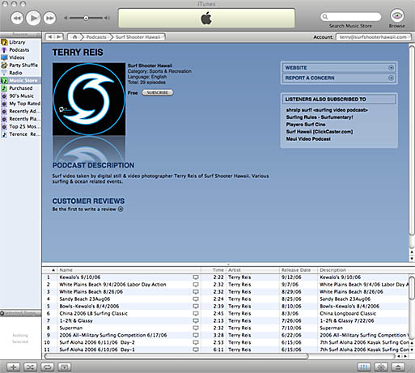The height and width of the screenshot is (373, 415).
Task: Skip ahead with the fast-forward button
Action: [x=49, y=18]
